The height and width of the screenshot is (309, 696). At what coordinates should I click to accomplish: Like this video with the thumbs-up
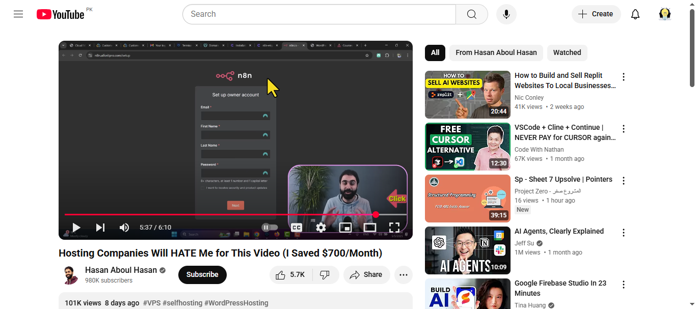click(x=290, y=275)
